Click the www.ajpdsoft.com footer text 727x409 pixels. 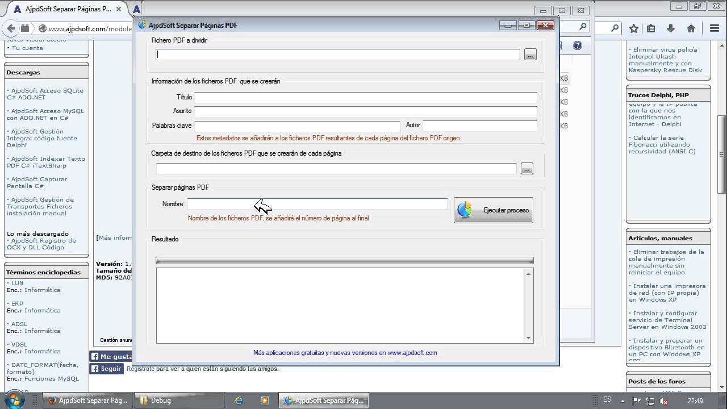(x=412, y=353)
